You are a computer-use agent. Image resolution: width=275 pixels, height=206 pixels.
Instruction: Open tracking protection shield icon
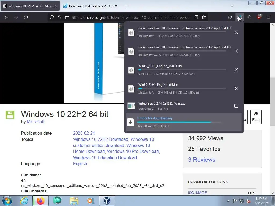pyautogui.click(x=52, y=17)
